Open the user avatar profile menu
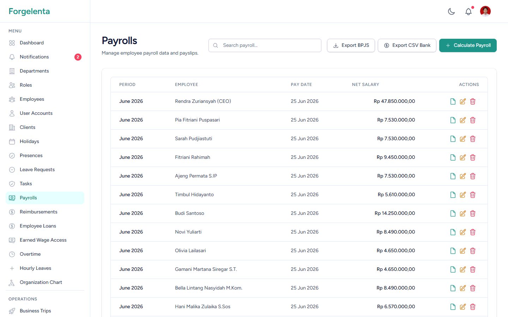Viewport: 508px width, 317px height. (485, 11)
